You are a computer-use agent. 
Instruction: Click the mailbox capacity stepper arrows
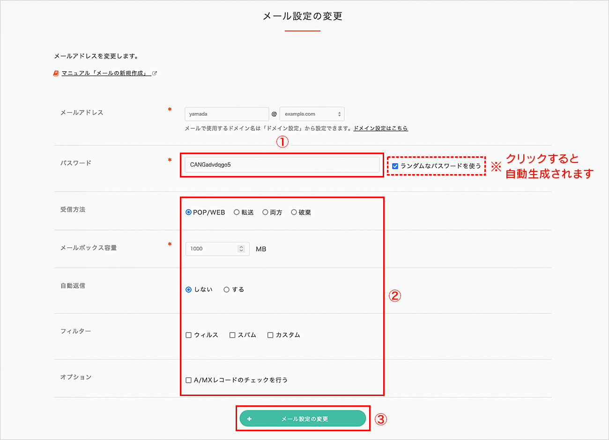(x=241, y=249)
